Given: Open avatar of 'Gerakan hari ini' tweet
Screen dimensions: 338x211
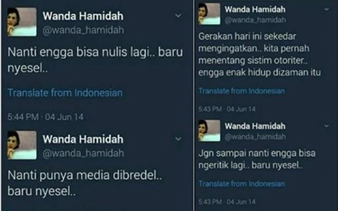Looking at the screenshot, I should point(209,14).
